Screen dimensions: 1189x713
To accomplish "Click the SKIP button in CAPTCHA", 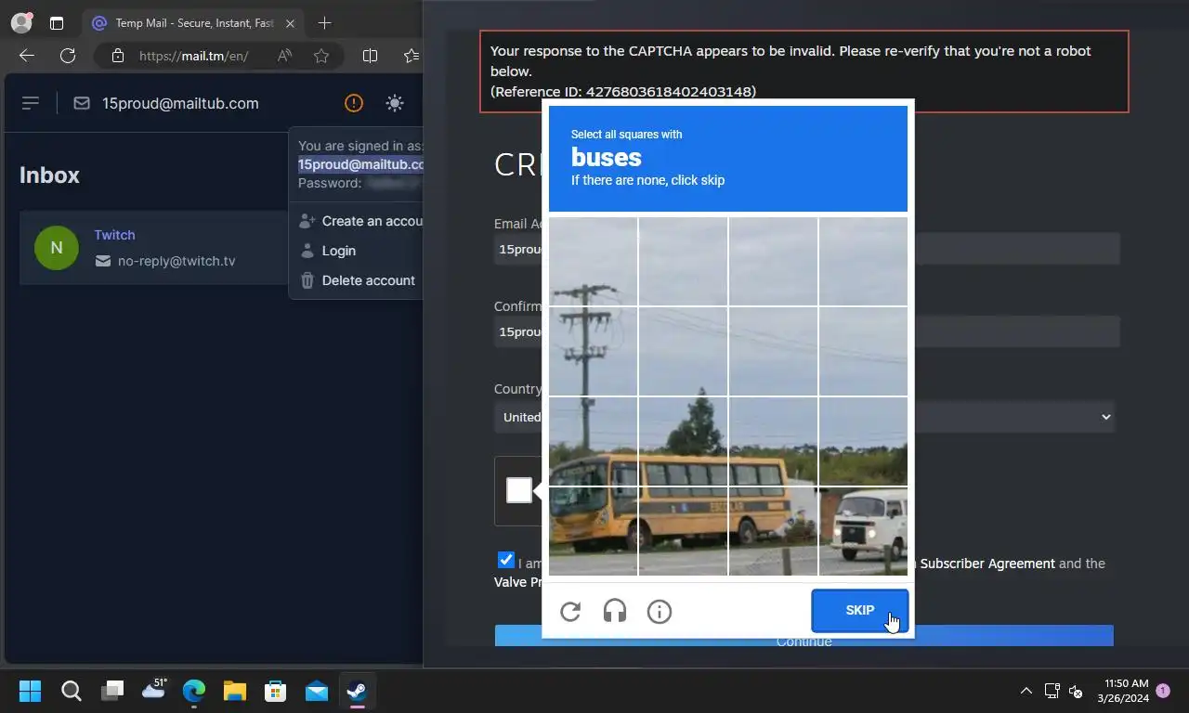I will 859,611.
